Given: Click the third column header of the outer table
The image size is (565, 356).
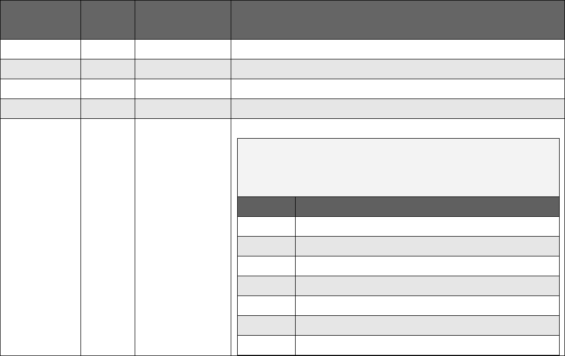Looking at the screenshot, I should (182, 19).
